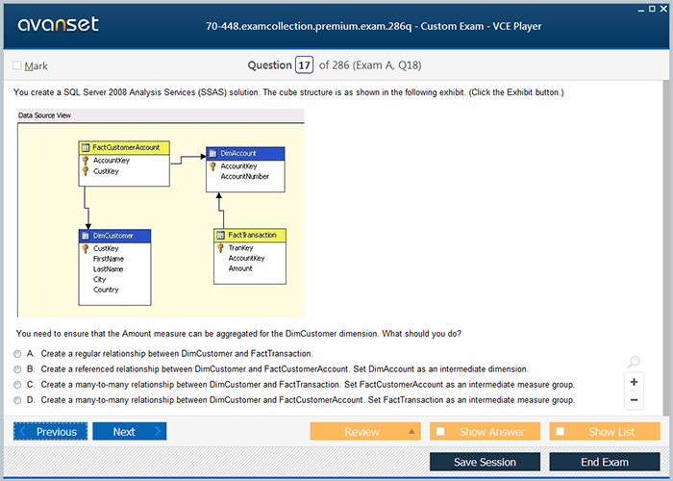673x481 pixels.
Task: Click the AccountNumber field in DimAccount
Action: [x=244, y=176]
